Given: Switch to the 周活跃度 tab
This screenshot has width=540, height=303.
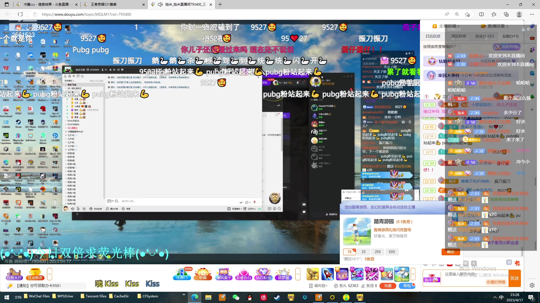Looking at the screenshot, I should (x=459, y=36).
